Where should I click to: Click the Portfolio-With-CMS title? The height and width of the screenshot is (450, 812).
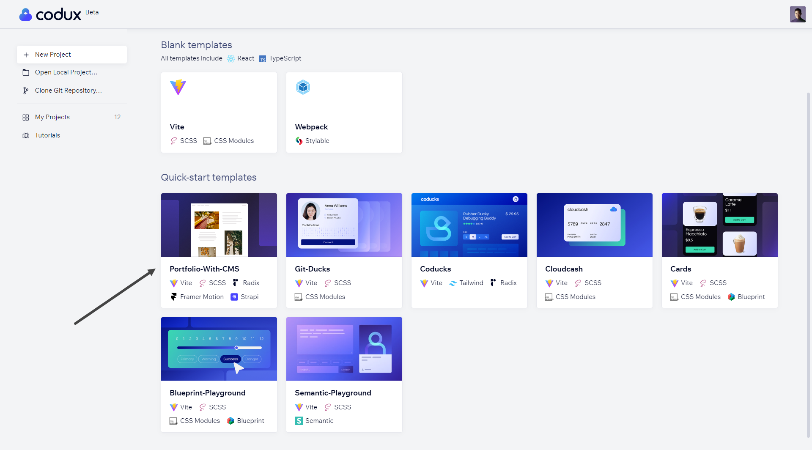[204, 269]
